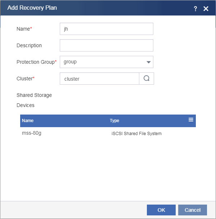Click the Shared Storage Devices label
The height and width of the screenshot is (219, 216).
pyautogui.click(x=34, y=100)
